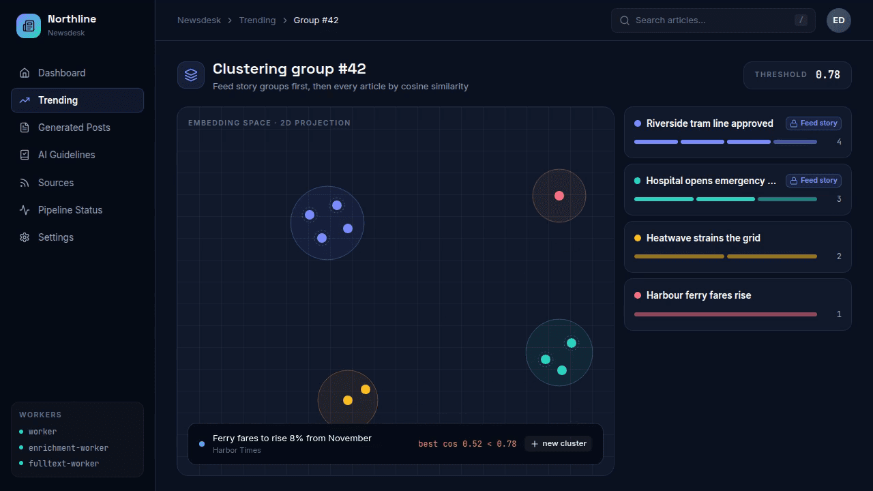Open Settings from the sidebar
The image size is (873, 491).
[x=77, y=237]
